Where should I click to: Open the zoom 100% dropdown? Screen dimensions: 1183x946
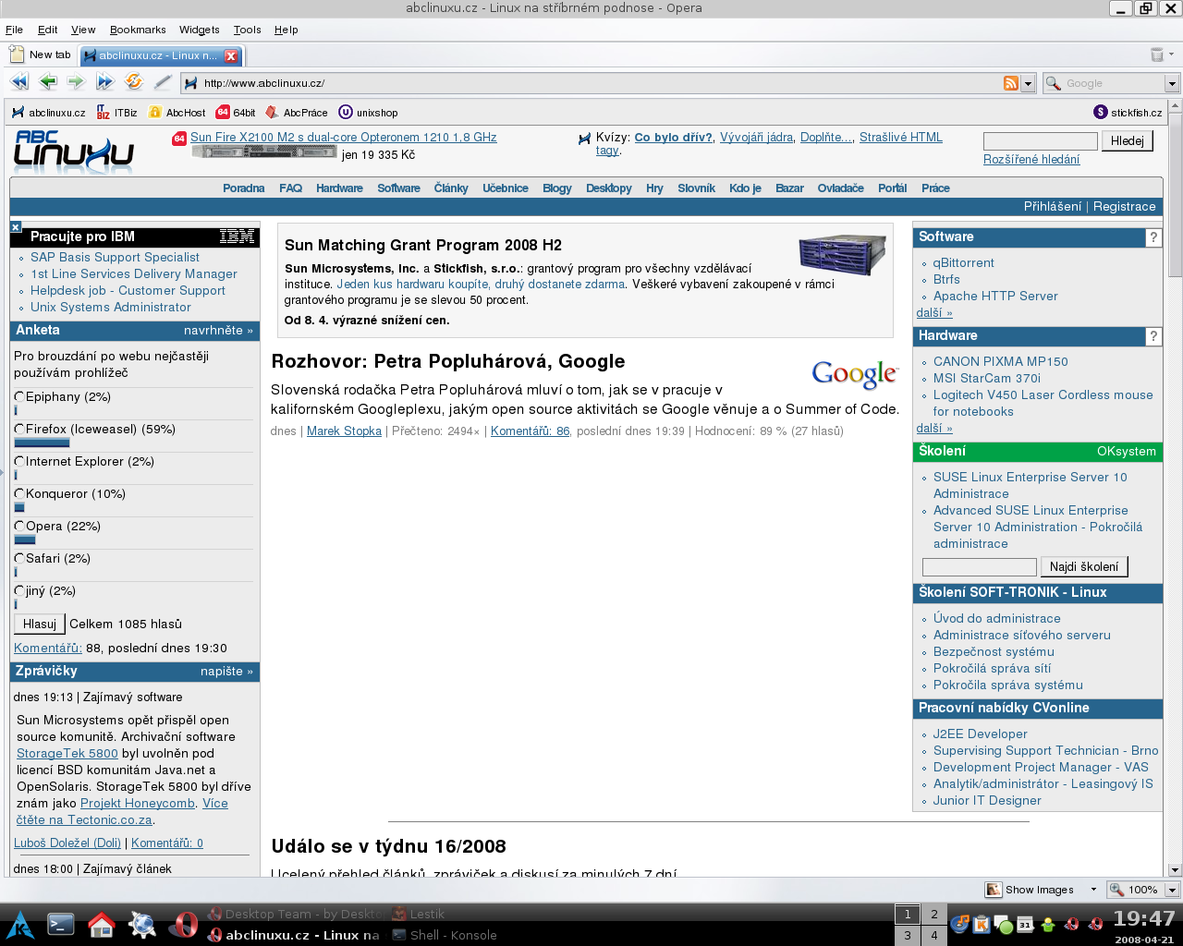point(1172,890)
